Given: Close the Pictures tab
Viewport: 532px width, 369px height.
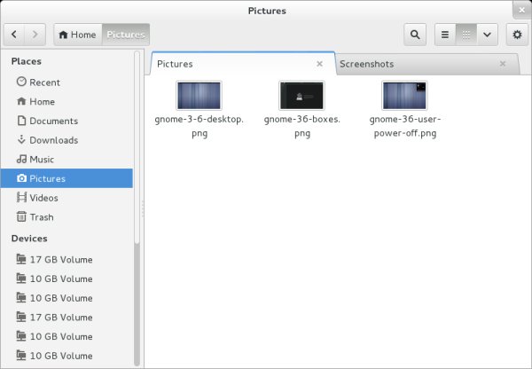Looking at the screenshot, I should click(320, 64).
